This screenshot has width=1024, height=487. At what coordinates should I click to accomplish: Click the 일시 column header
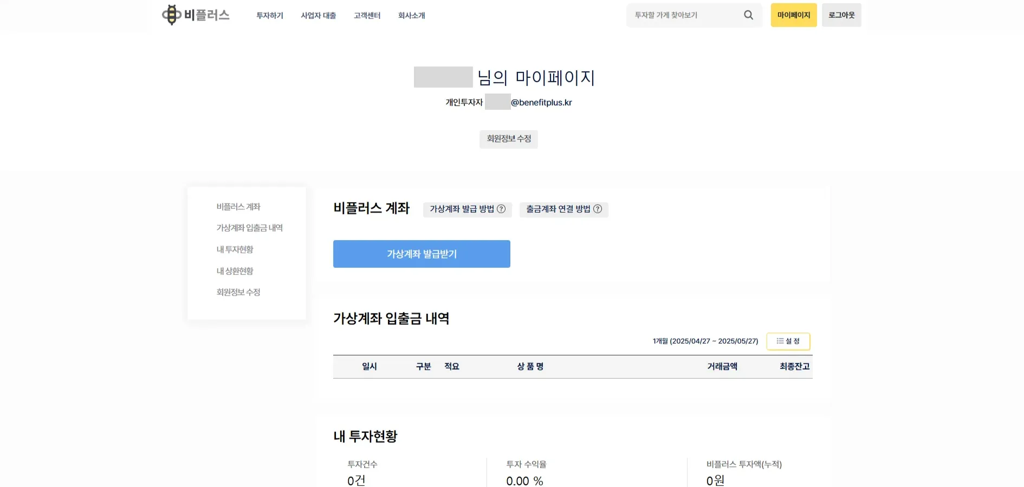370,366
